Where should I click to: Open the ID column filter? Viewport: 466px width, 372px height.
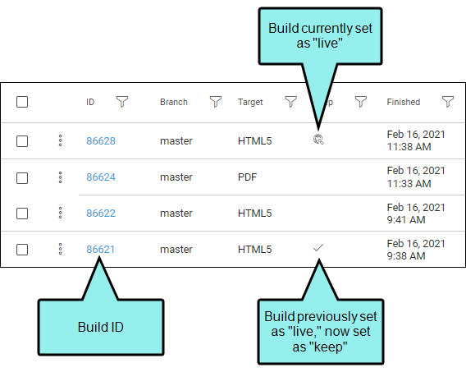pos(122,101)
